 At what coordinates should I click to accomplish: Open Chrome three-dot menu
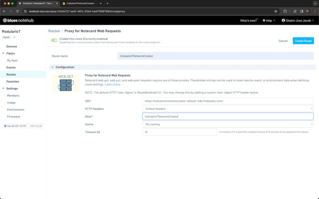(315, 12)
